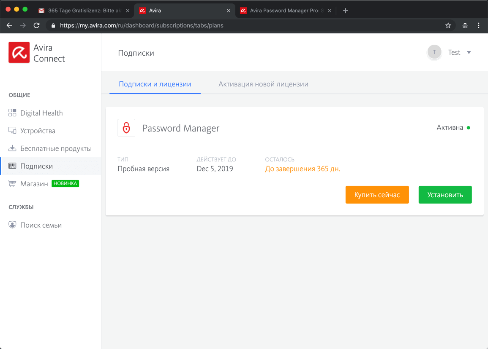The width and height of the screenshot is (488, 349).
Task: Click the Test account name
Action: click(454, 52)
